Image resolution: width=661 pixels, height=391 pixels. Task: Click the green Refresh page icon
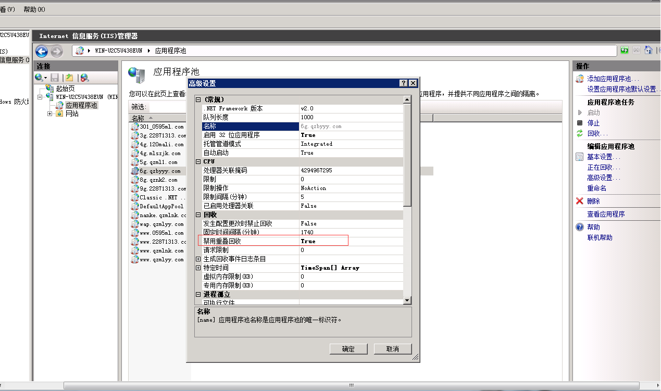point(624,51)
